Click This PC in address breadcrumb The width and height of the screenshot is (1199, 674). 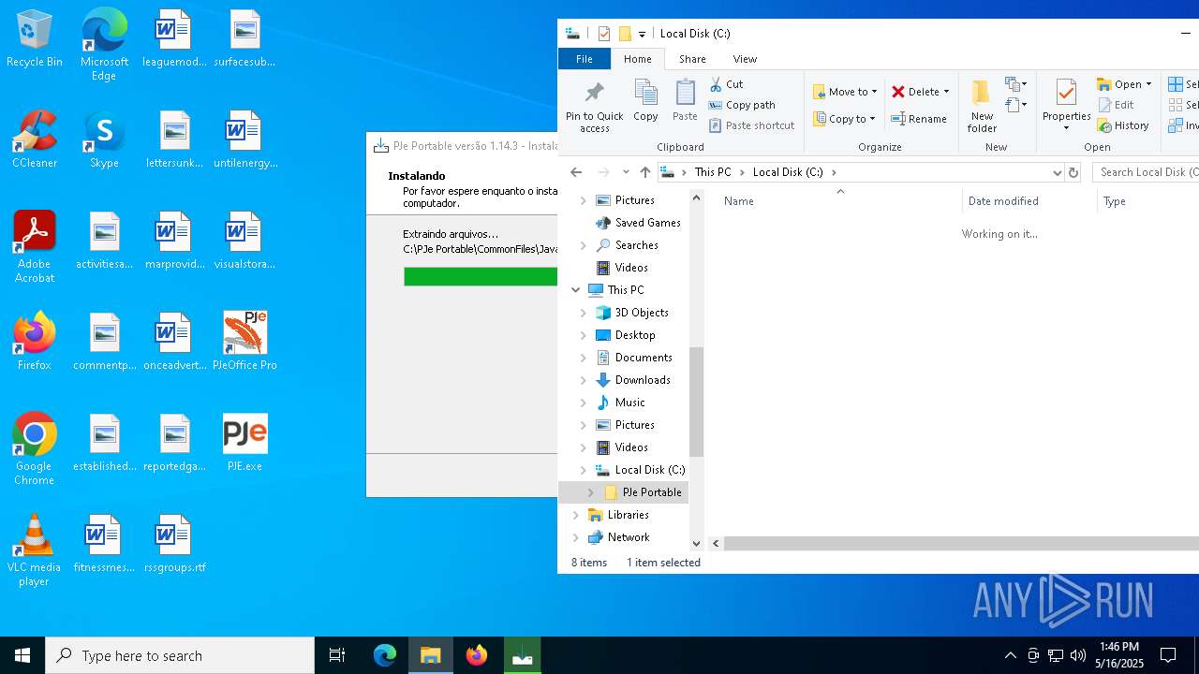713,172
